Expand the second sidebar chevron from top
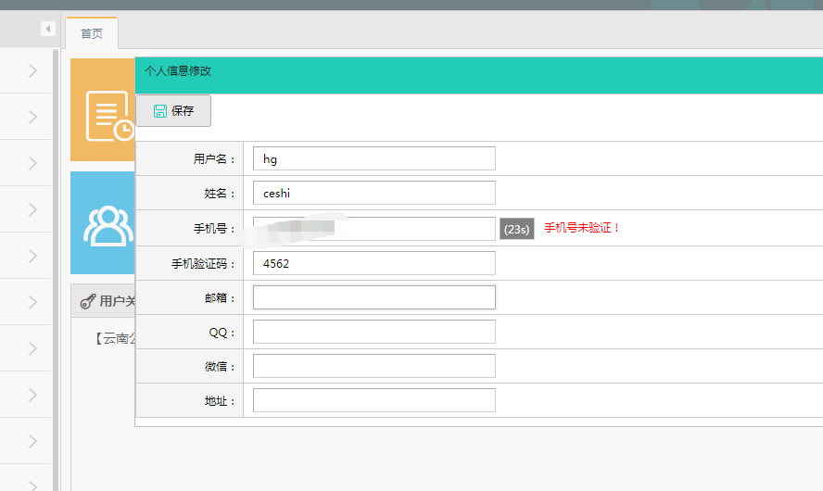Viewport: 823px width, 491px height. pos(32,117)
